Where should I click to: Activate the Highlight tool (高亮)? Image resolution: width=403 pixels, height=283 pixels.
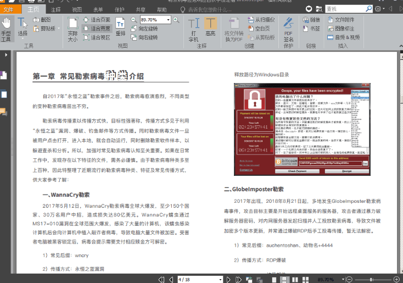210,29
